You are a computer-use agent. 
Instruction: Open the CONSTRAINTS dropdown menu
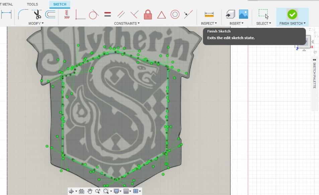coord(127,23)
